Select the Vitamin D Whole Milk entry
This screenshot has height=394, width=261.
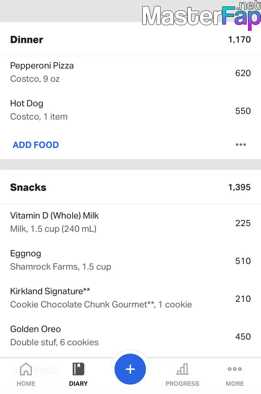(130, 222)
